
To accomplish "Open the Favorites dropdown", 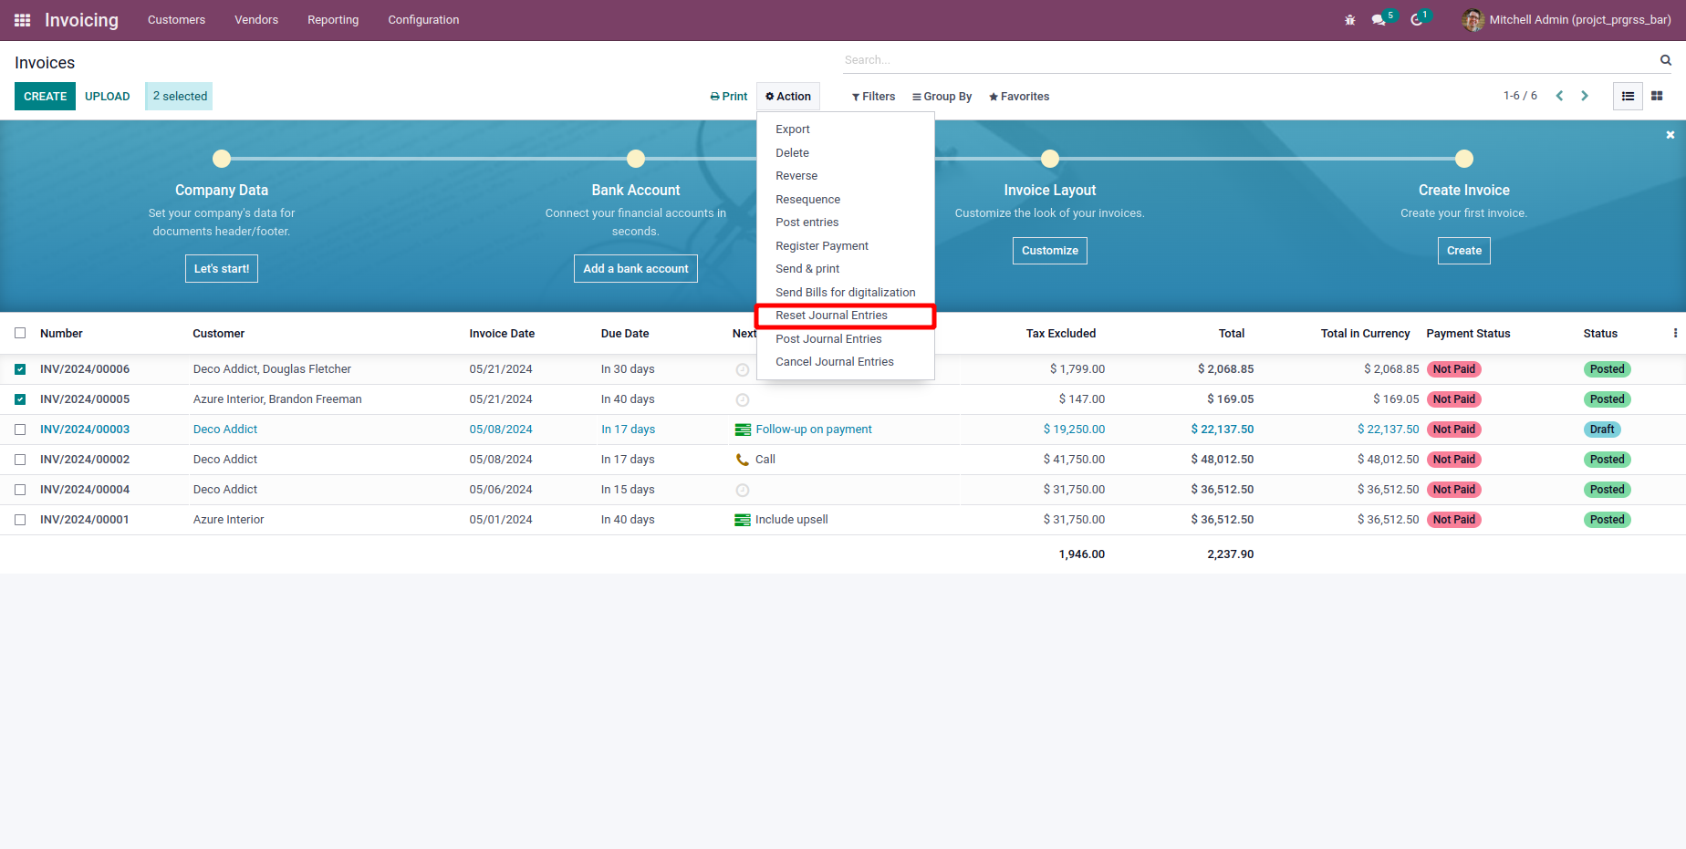I will 1019,97.
